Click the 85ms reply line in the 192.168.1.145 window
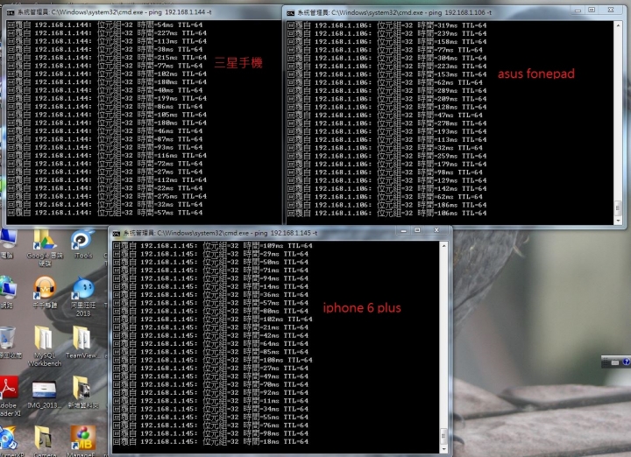 [210, 352]
